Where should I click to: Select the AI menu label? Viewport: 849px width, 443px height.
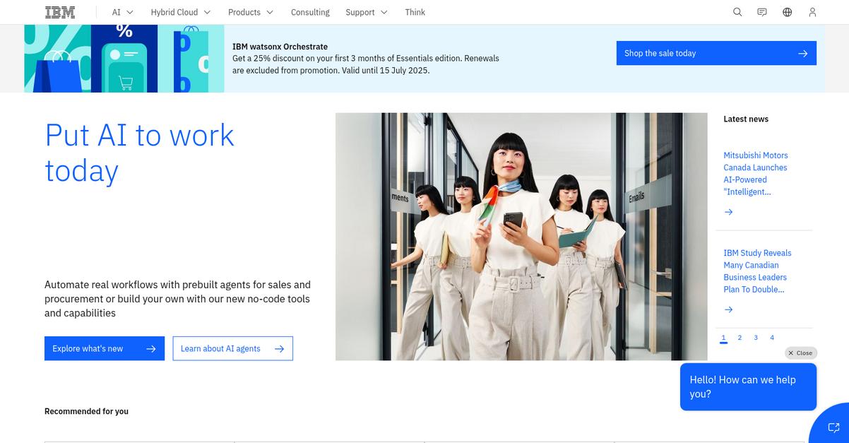pyautogui.click(x=117, y=12)
